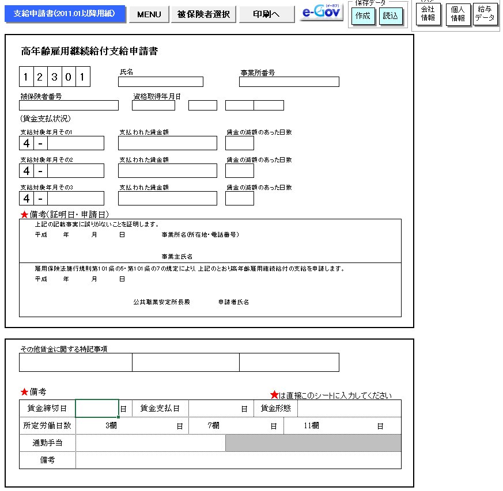Image resolution: width=503 pixels, height=491 pixels.
Task: Select the 賃金締切日 cell
Action: [97, 408]
